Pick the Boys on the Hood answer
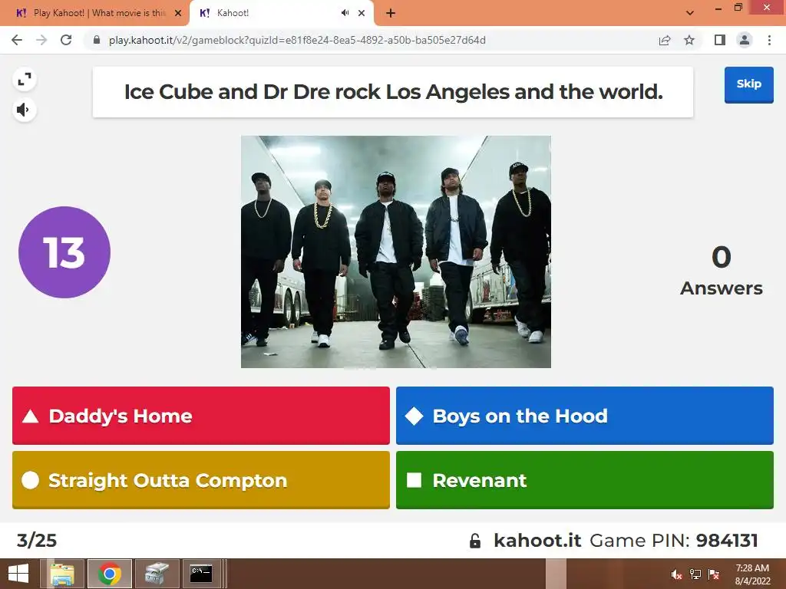 (584, 416)
